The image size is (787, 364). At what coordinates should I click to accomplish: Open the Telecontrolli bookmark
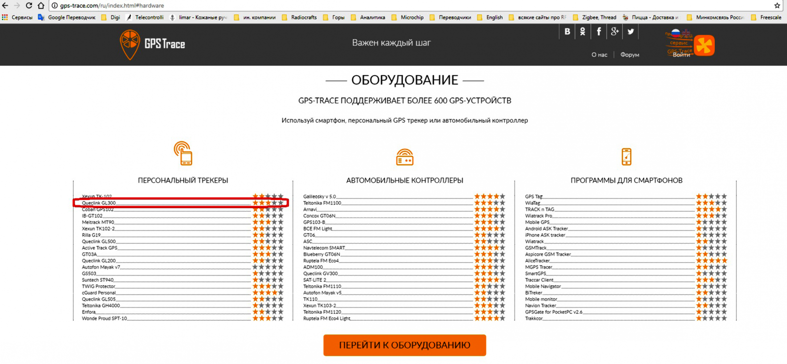[x=145, y=17]
